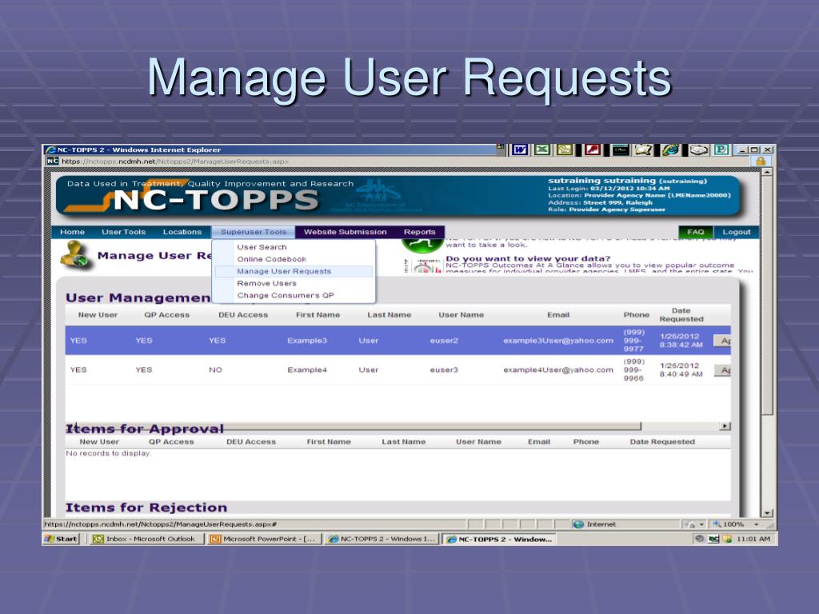Click the Internet Explorer shortcut icon
Viewport: 819px width, 614px height.
pos(671,150)
